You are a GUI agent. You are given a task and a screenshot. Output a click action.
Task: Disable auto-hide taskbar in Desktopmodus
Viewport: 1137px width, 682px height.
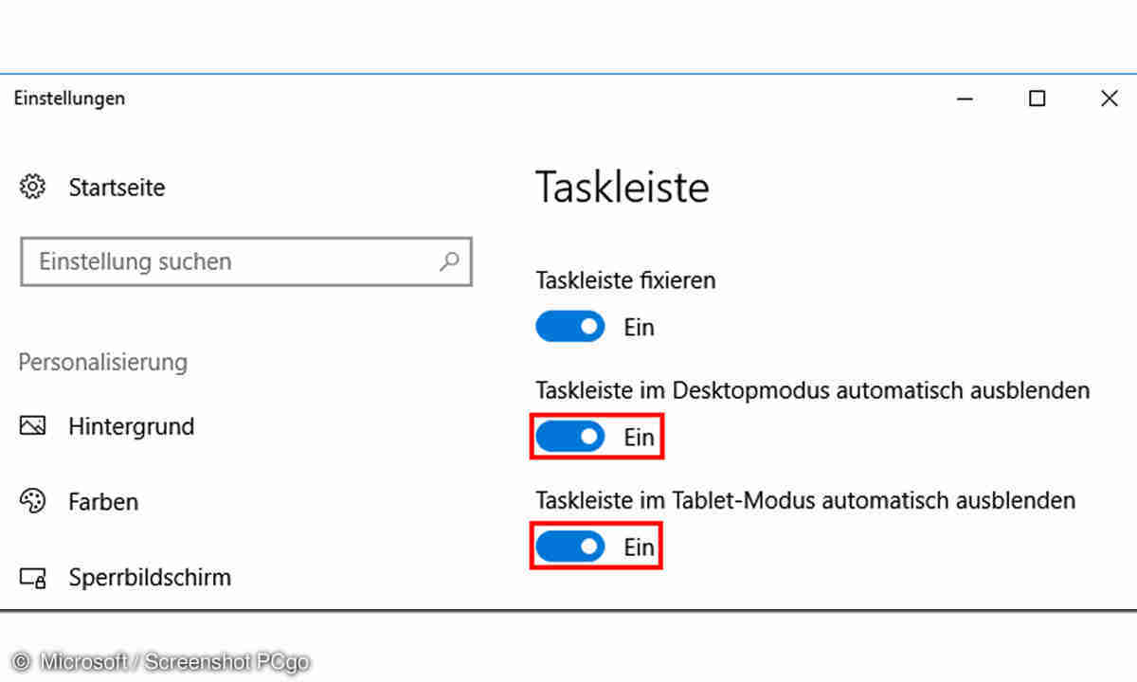pos(570,437)
